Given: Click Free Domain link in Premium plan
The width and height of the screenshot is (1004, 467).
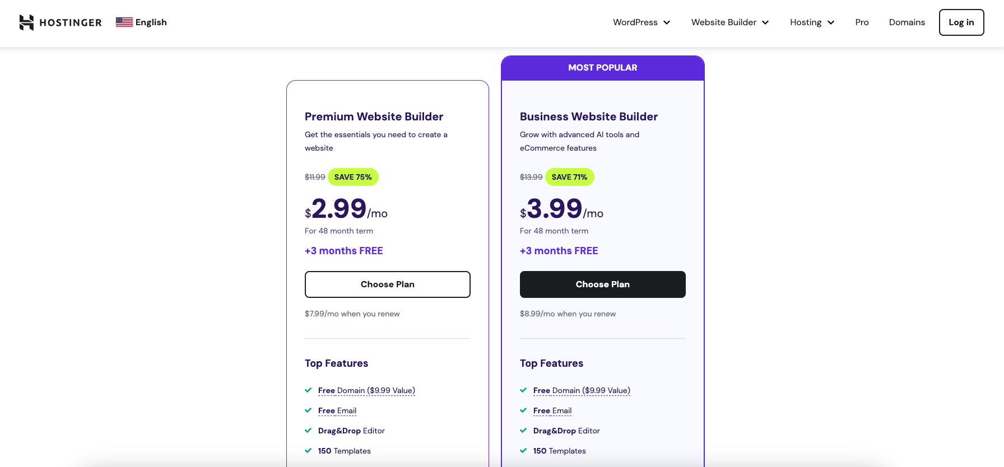Looking at the screenshot, I should point(366,390).
